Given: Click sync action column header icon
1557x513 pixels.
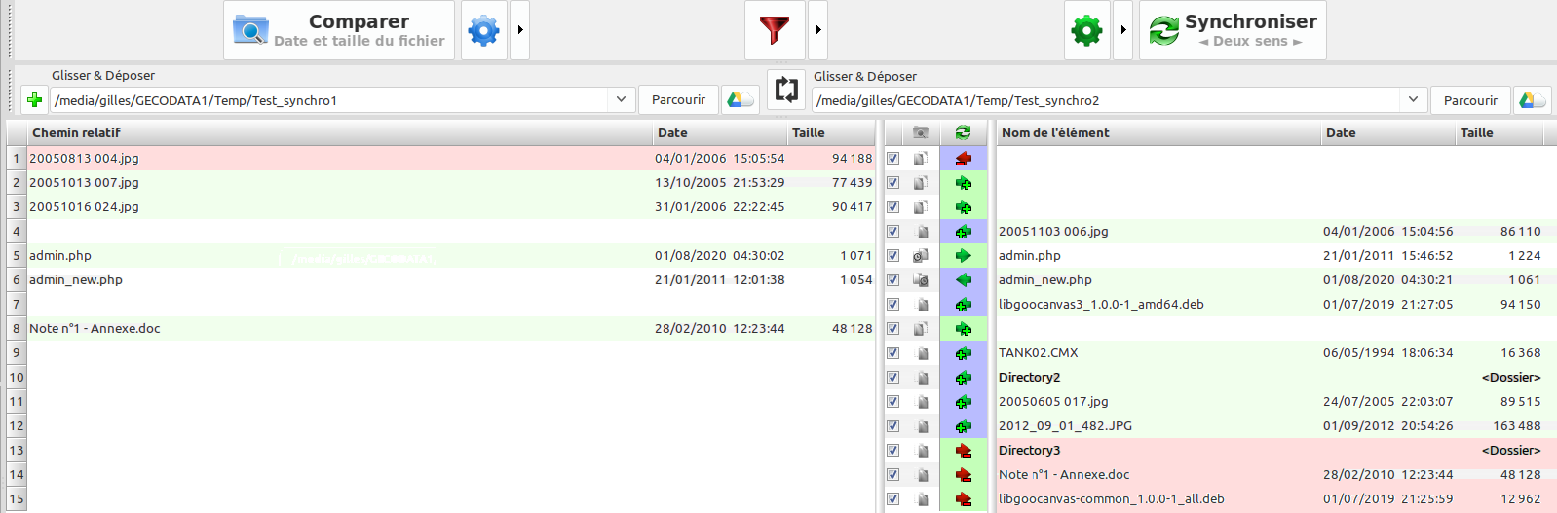Looking at the screenshot, I should coord(963,132).
